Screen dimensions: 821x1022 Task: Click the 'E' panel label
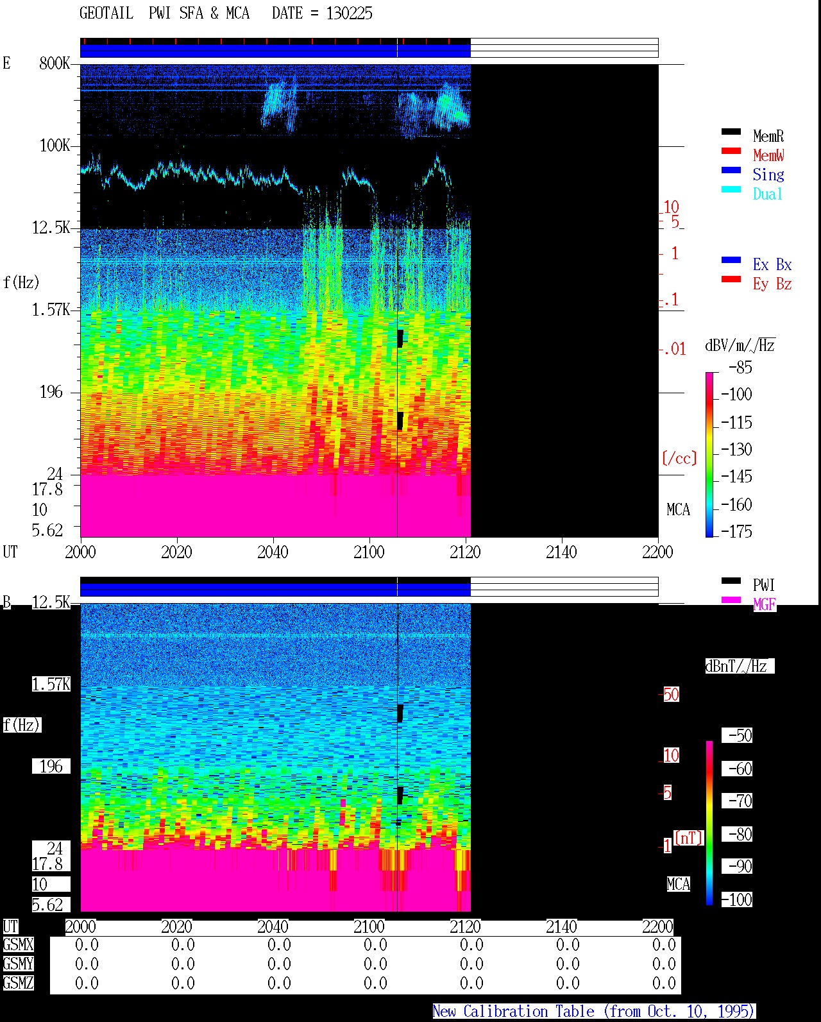(6, 63)
